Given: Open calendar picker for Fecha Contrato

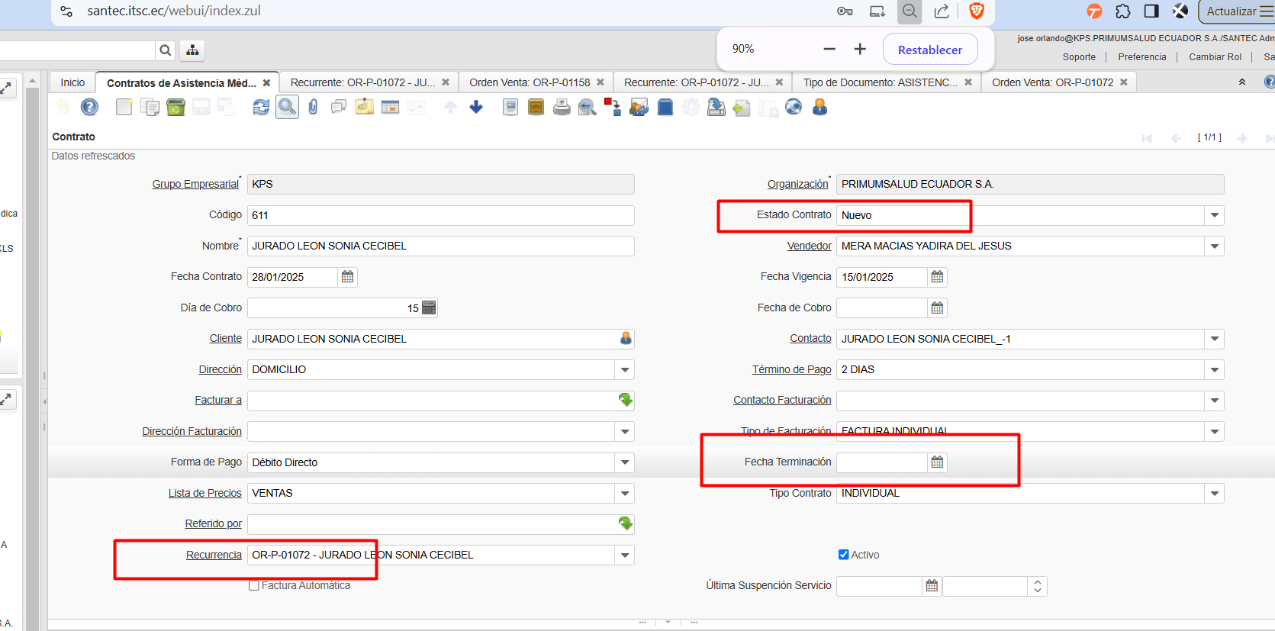Looking at the screenshot, I should 348,277.
